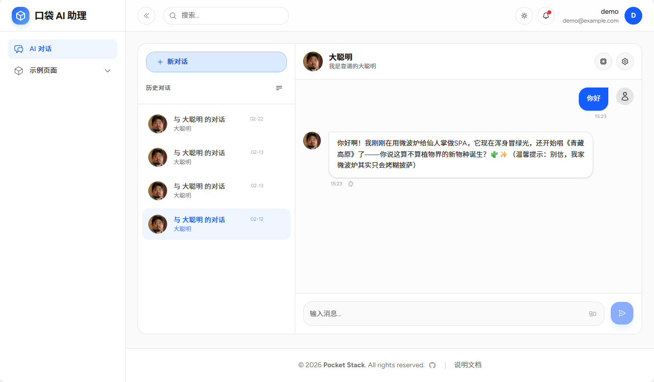Open the prompt shortcut icon in message input
This screenshot has height=382, width=654.
593,313
